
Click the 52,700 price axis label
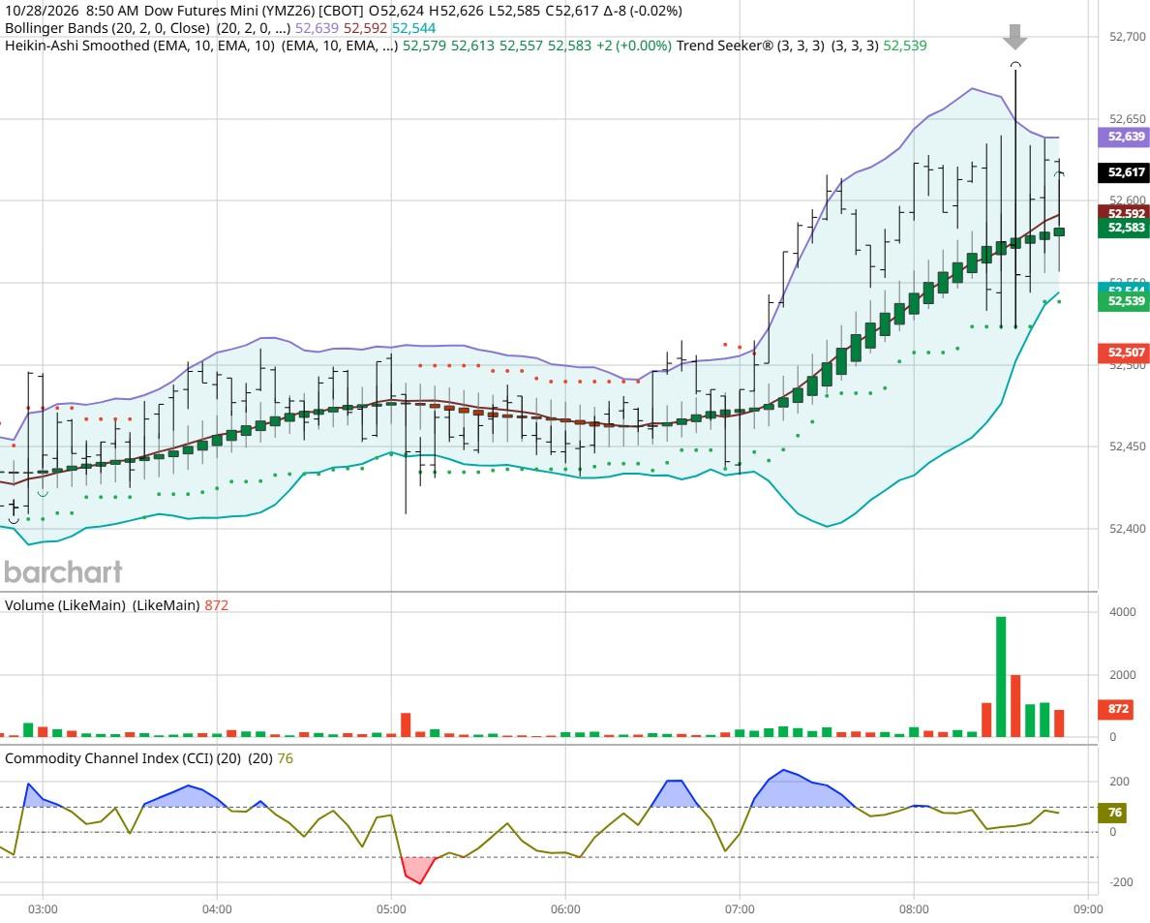[x=1128, y=37]
